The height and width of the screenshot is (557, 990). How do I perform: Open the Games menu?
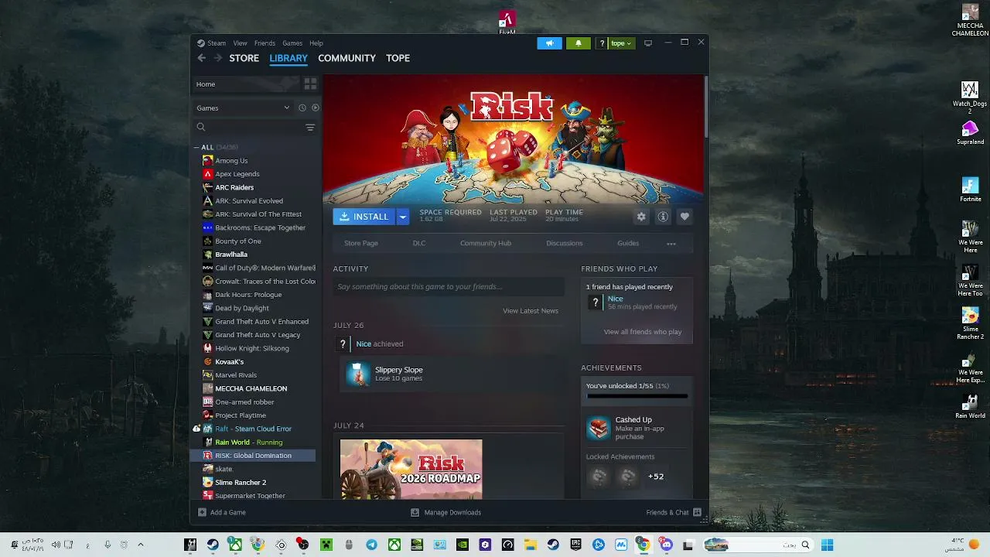pyautogui.click(x=292, y=43)
